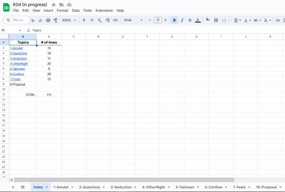Click the Move to folder icon
Image resolution: width=285 pixels, height=192 pixels.
[x=61, y=5]
